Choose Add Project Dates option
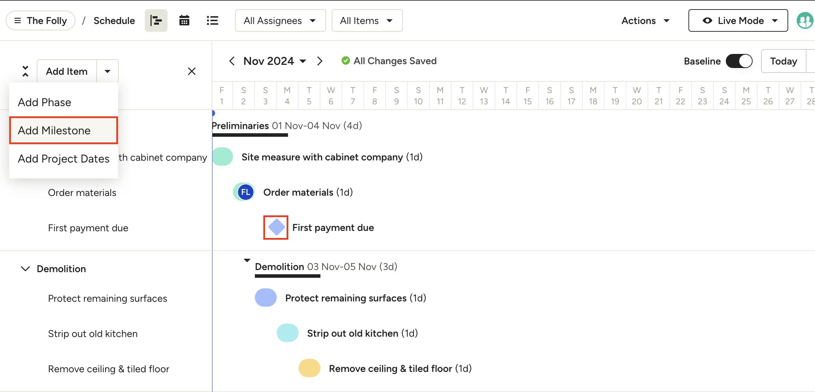Screen dimensions: 815x392 (x=63, y=159)
